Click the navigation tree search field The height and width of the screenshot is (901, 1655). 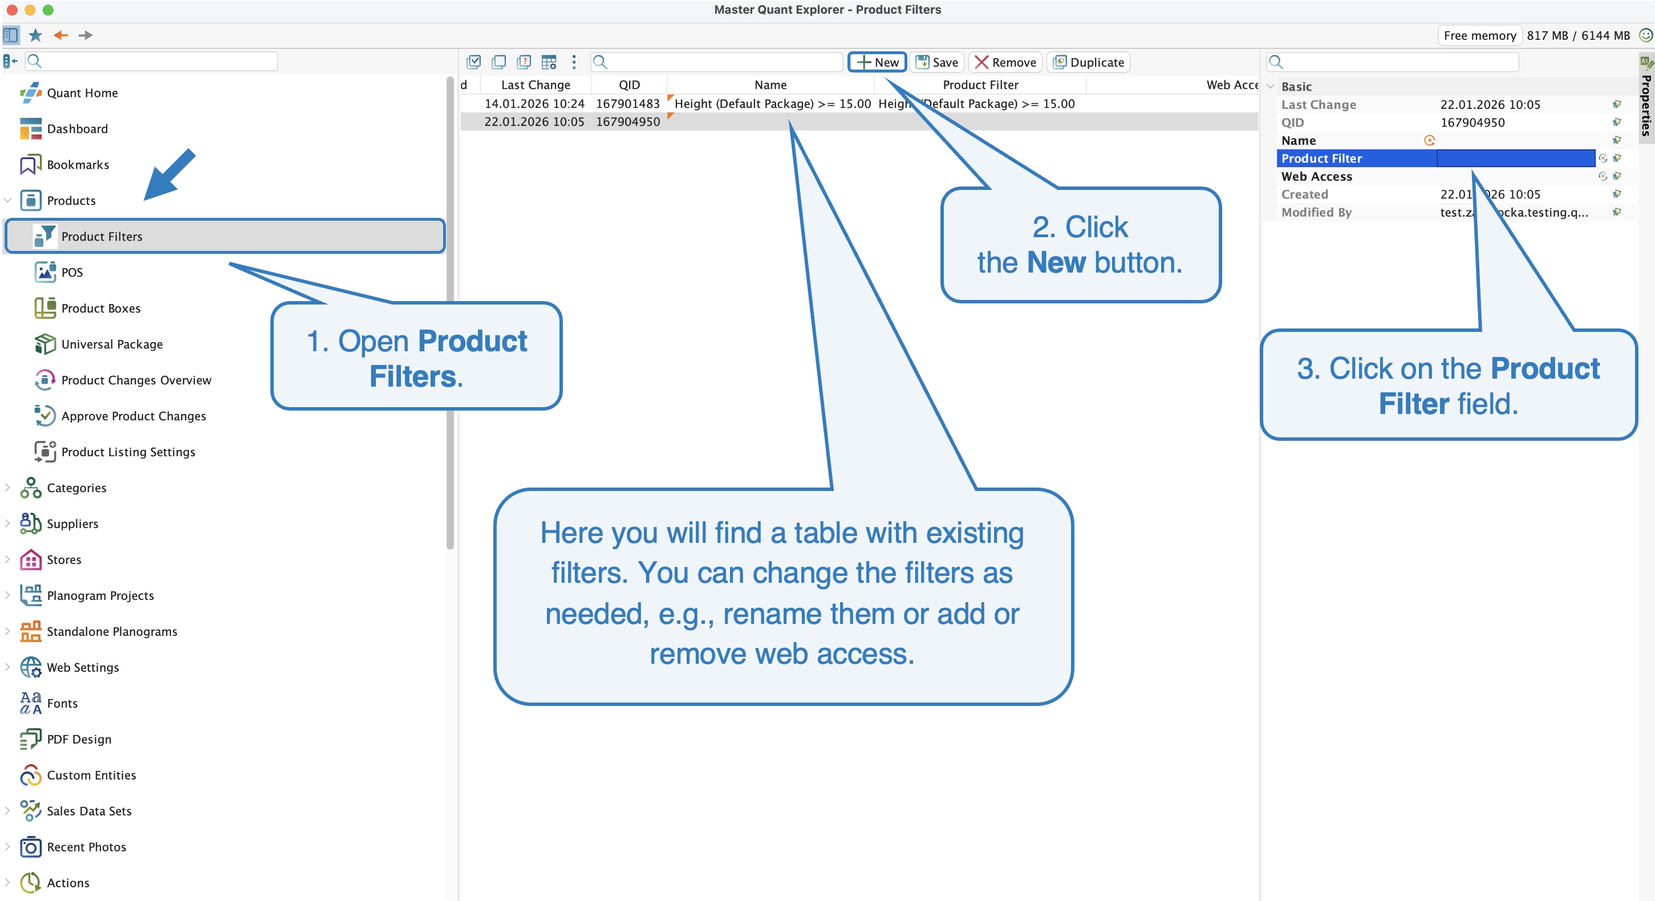pyautogui.click(x=152, y=61)
